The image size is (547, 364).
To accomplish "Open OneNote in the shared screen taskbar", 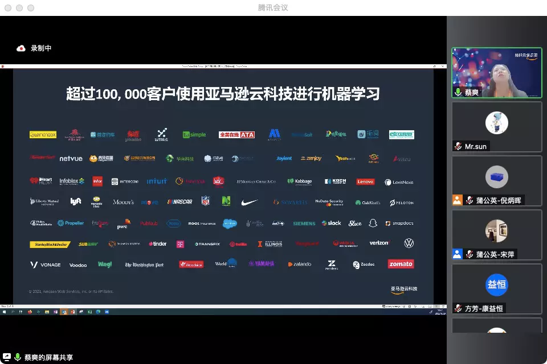I will [55, 312].
